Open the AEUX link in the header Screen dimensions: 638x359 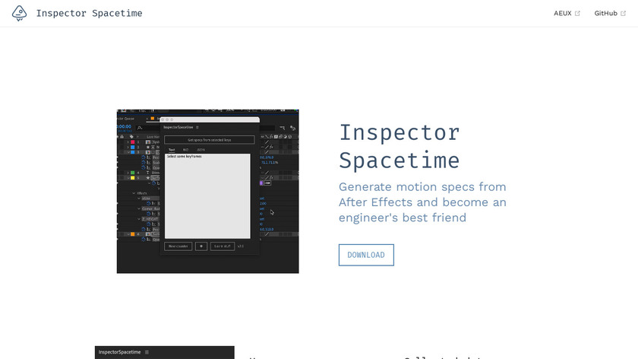(562, 13)
